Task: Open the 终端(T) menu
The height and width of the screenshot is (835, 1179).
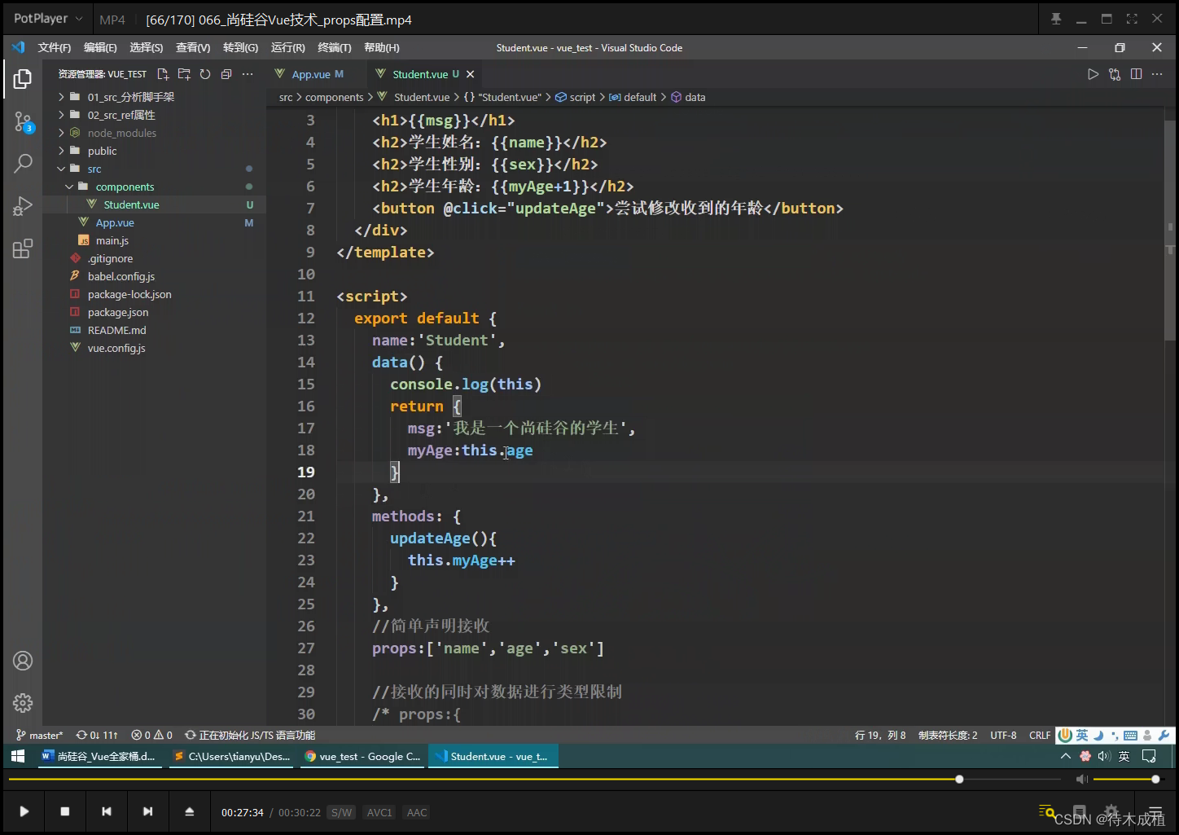Action: pos(335,47)
